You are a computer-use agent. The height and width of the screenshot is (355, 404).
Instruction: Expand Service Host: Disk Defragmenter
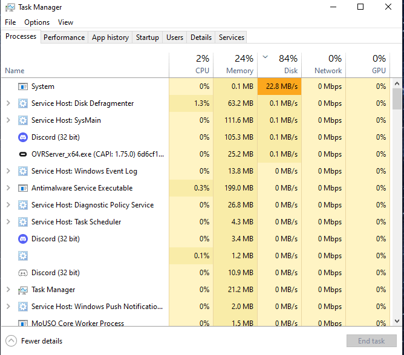(x=8, y=103)
